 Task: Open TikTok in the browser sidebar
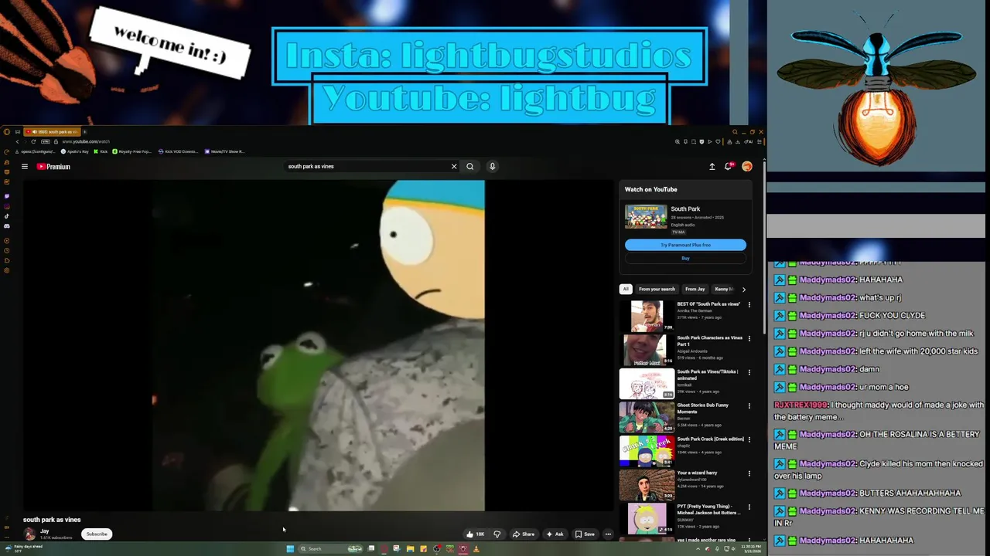pyautogui.click(x=7, y=216)
